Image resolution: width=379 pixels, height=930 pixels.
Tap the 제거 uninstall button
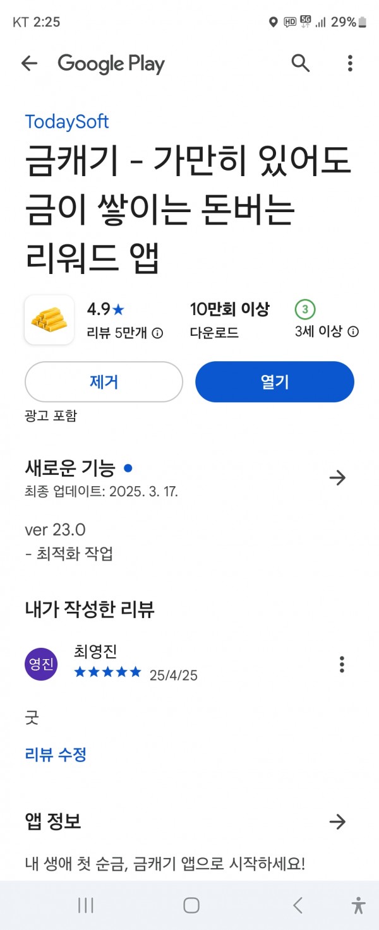104,382
